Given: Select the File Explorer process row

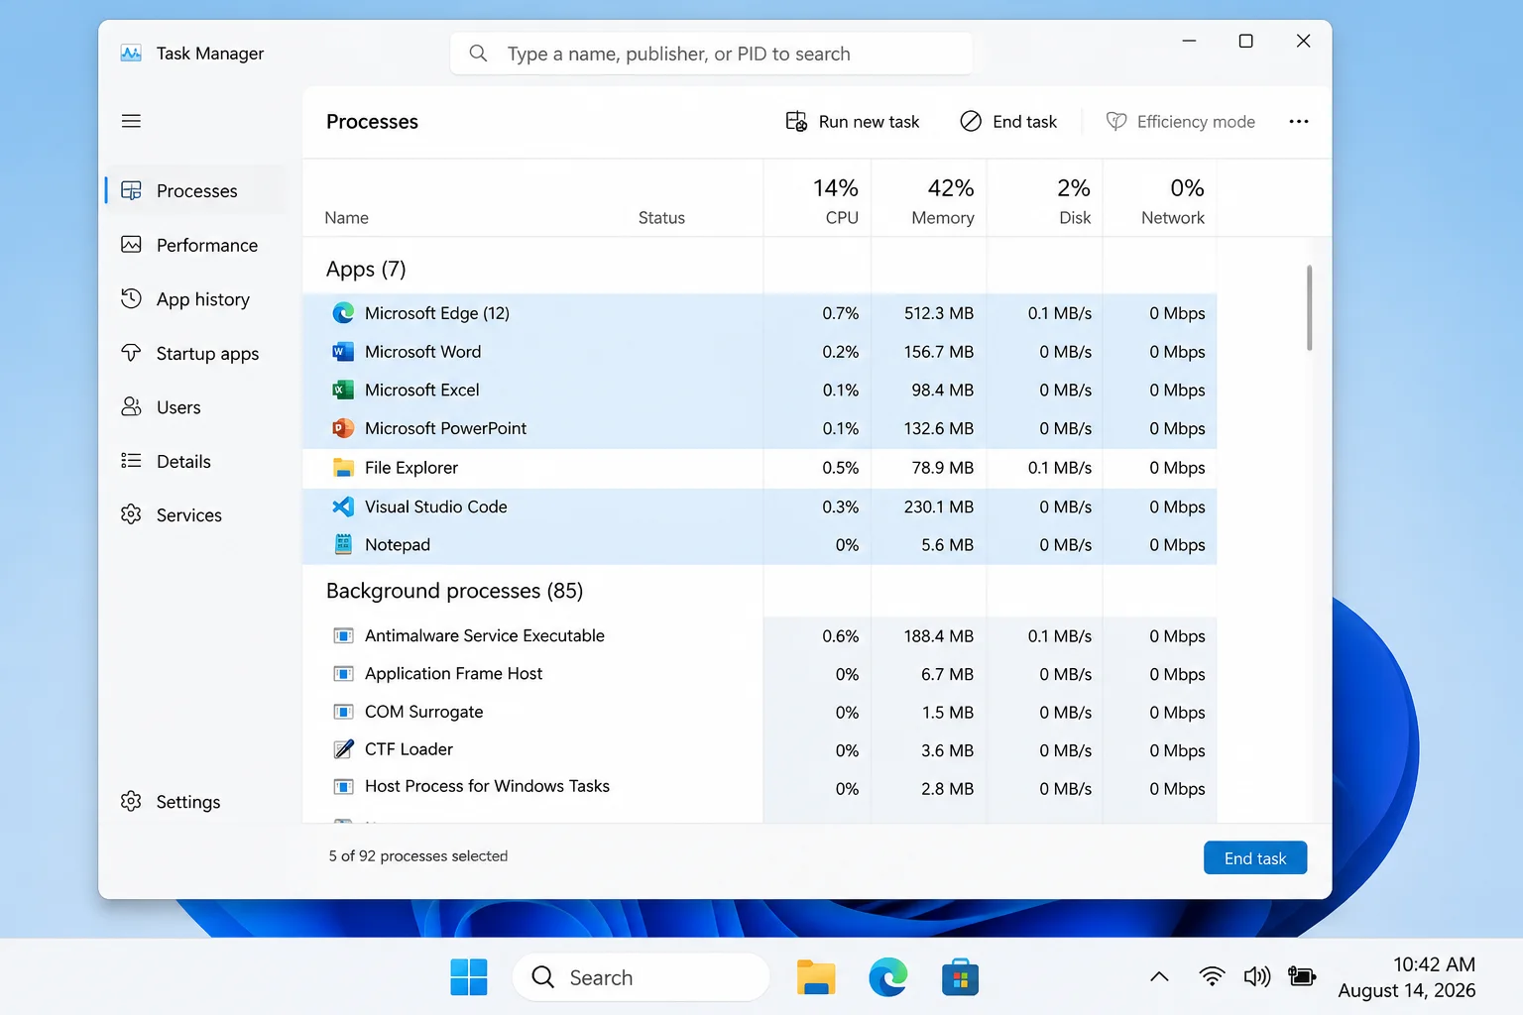Looking at the screenshot, I should [x=760, y=468].
